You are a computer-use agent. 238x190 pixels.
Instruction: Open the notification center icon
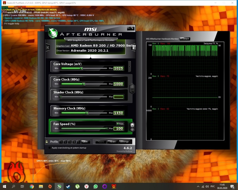(x=232, y=186)
